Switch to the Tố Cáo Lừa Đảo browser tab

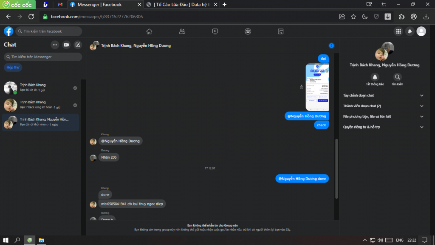pos(181,5)
